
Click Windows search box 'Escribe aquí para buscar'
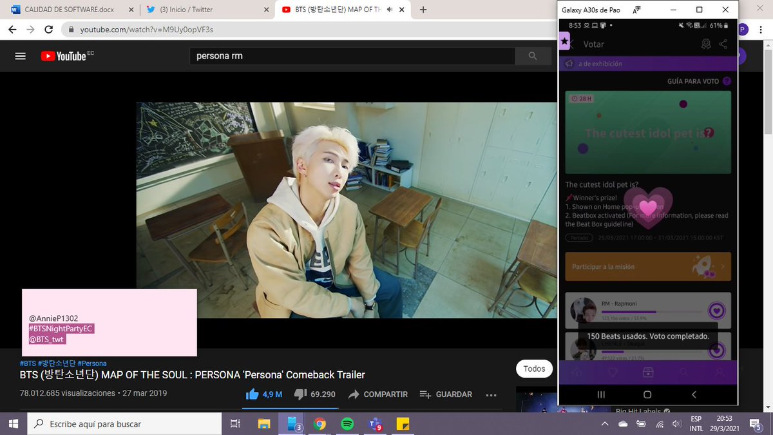point(125,424)
